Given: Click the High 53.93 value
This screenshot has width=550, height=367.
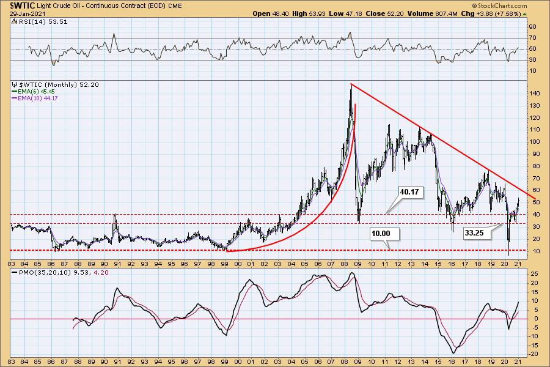Looking at the screenshot, I should 309,13.
